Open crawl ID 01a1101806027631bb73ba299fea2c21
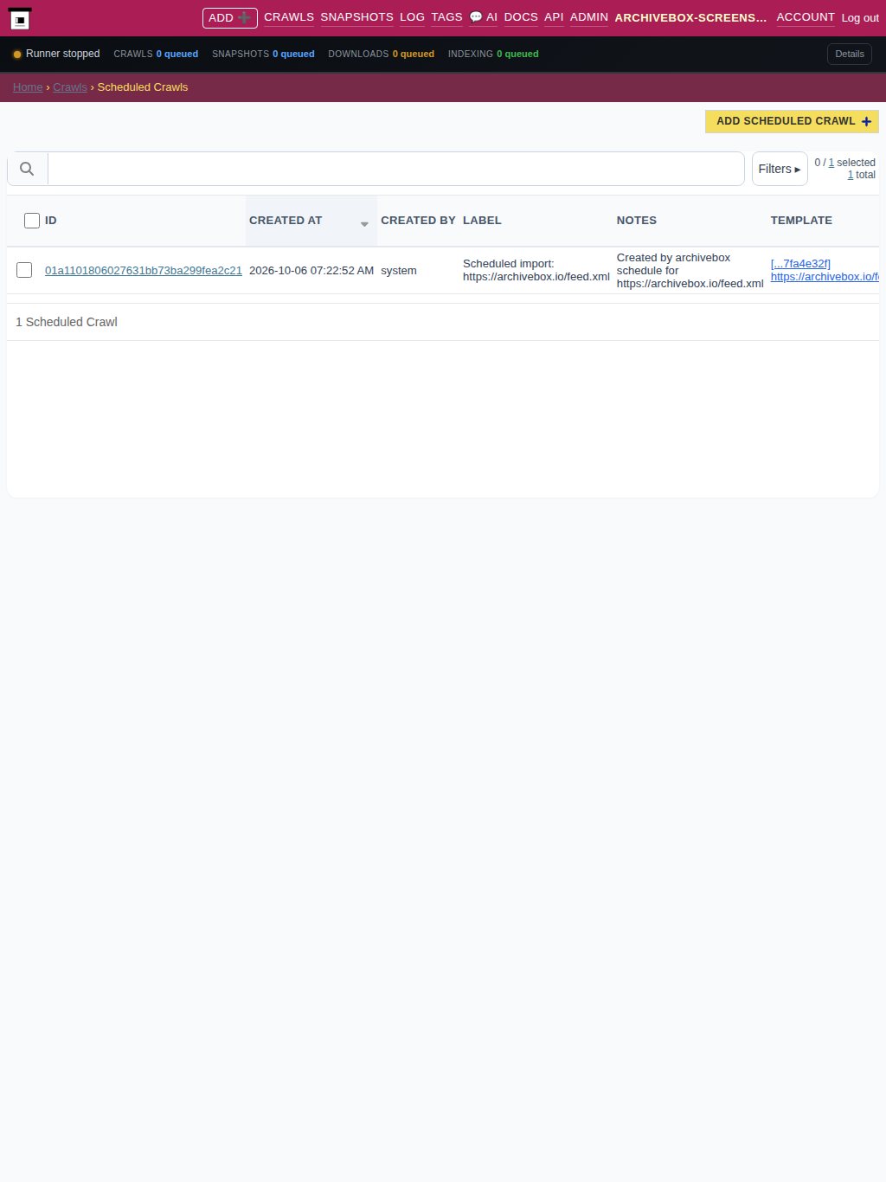The height and width of the screenshot is (1182, 886). point(144,270)
